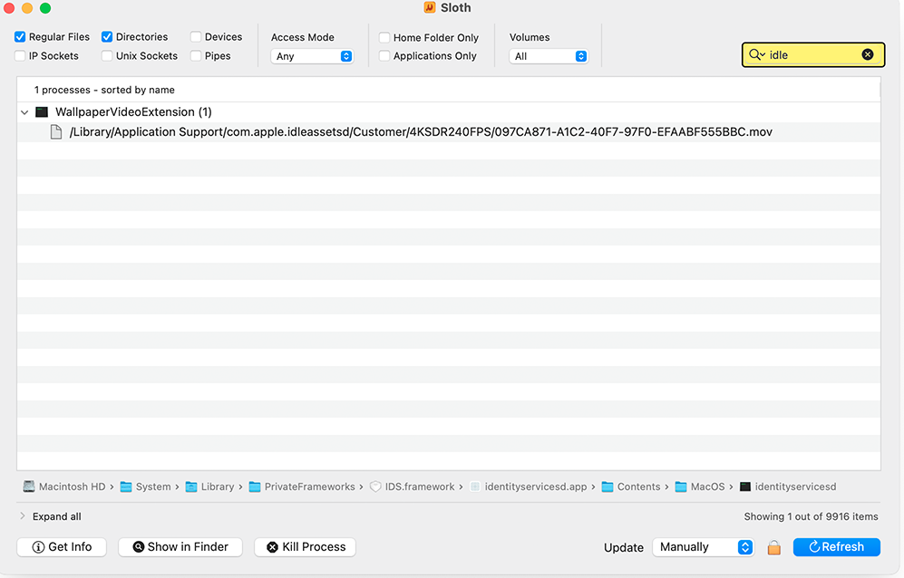Image resolution: width=904 pixels, height=578 pixels.
Task: Click the document icon beside the .mov file
Action: [x=56, y=132]
